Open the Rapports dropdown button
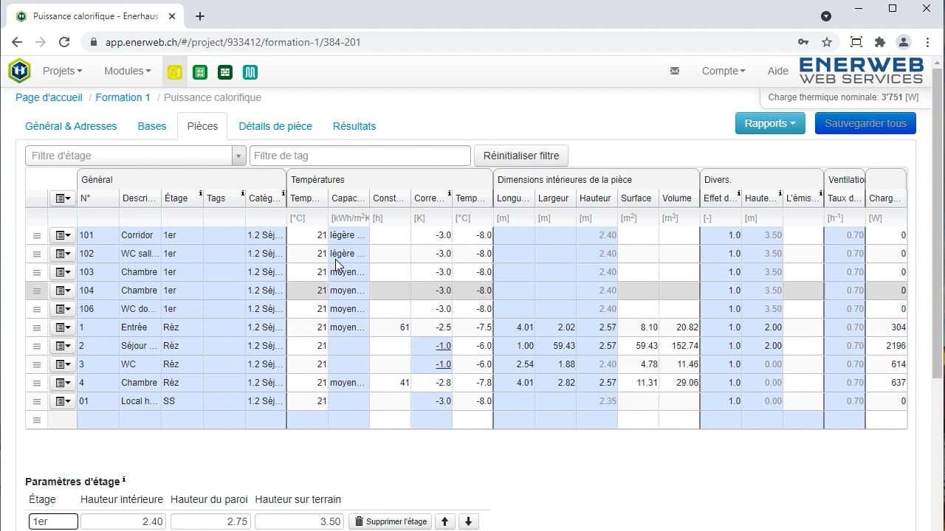Image resolution: width=945 pixels, height=531 pixels. 770,123
